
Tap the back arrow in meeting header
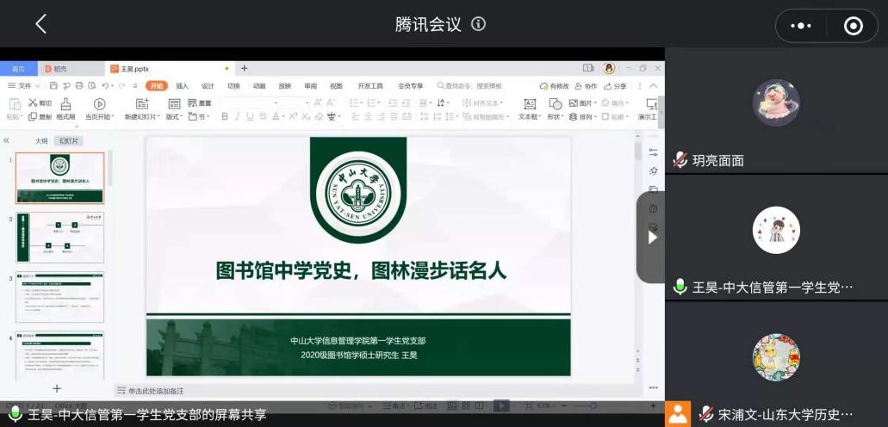(40, 24)
